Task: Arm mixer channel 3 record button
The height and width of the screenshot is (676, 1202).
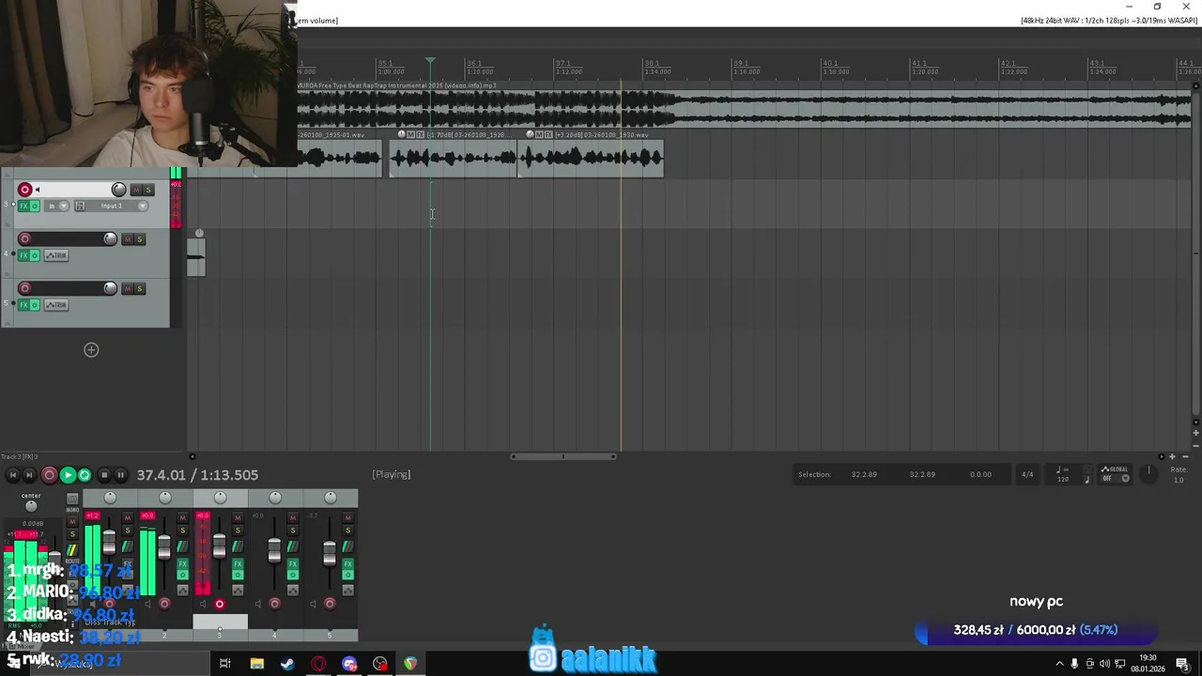Action: [x=220, y=604]
